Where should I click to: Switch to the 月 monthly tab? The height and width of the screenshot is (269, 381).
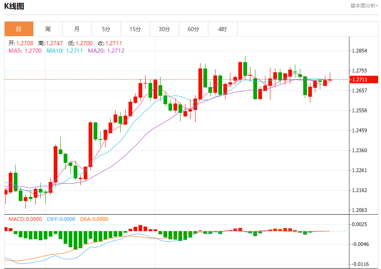pos(77,29)
